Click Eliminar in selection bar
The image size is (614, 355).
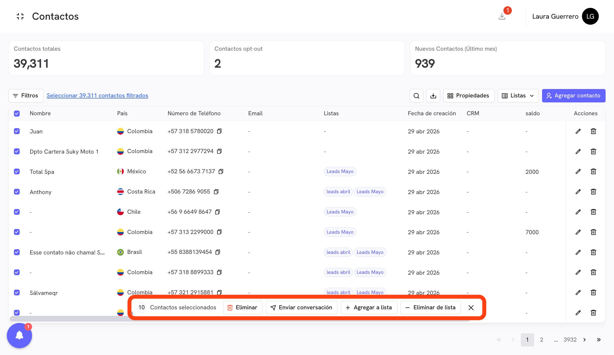[x=242, y=307]
